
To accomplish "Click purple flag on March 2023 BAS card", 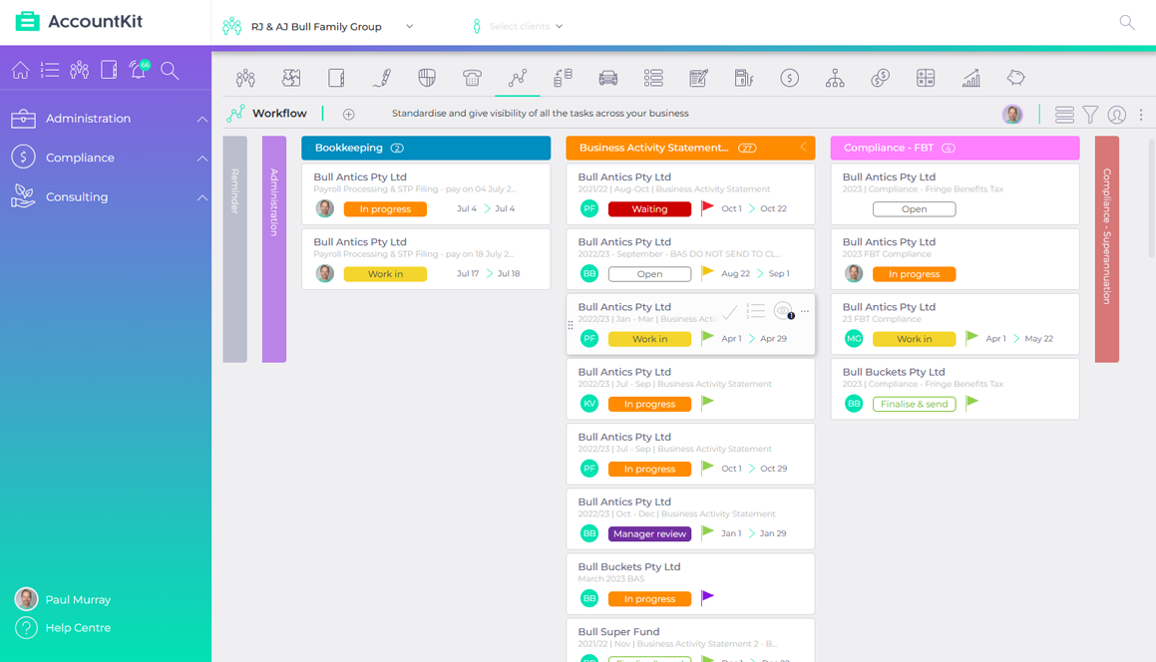I will pyautogui.click(x=707, y=597).
